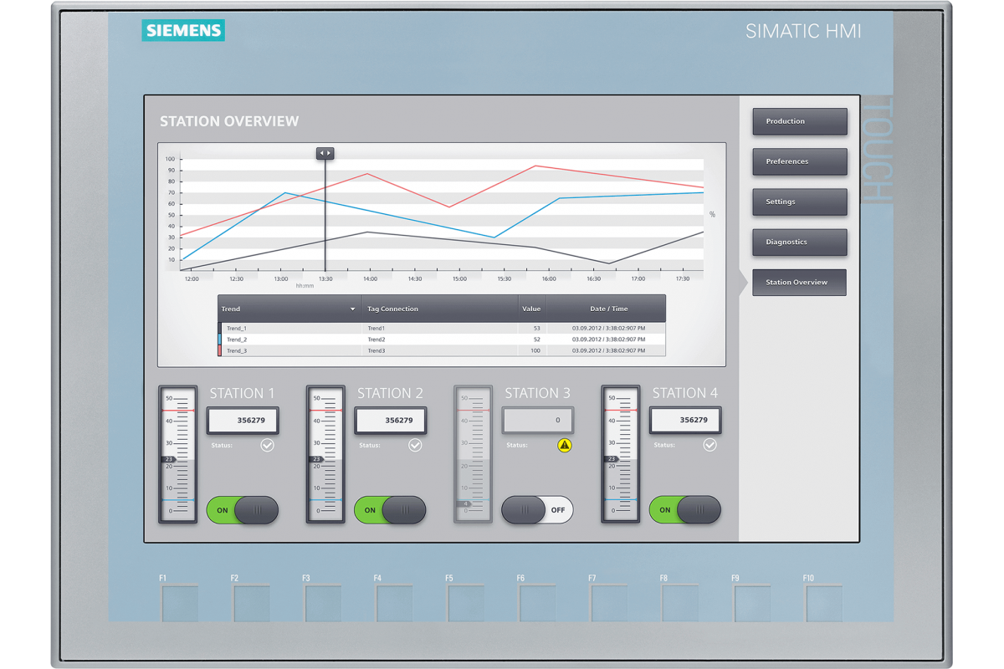
Task: Open the Production screen
Action: coord(799,121)
